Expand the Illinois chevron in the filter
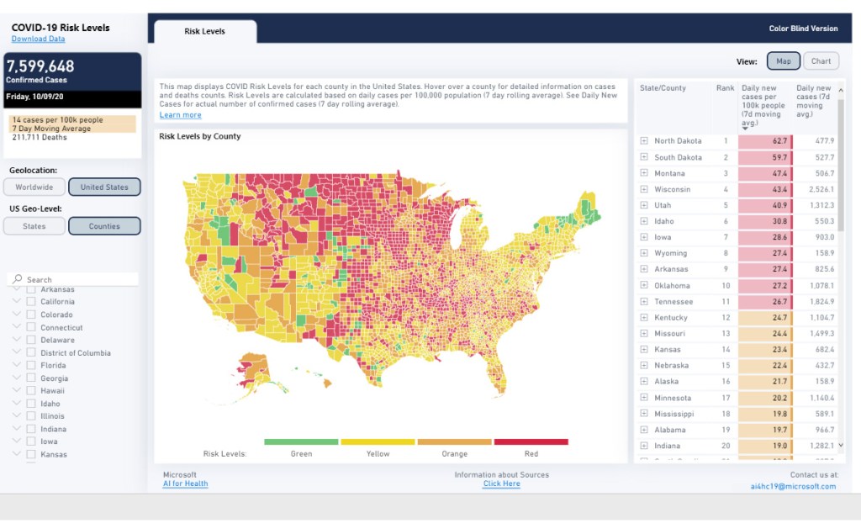861x523 pixels. pyautogui.click(x=17, y=416)
